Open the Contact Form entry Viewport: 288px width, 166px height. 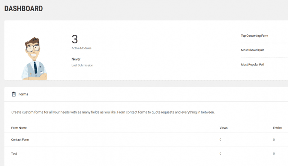(20, 139)
